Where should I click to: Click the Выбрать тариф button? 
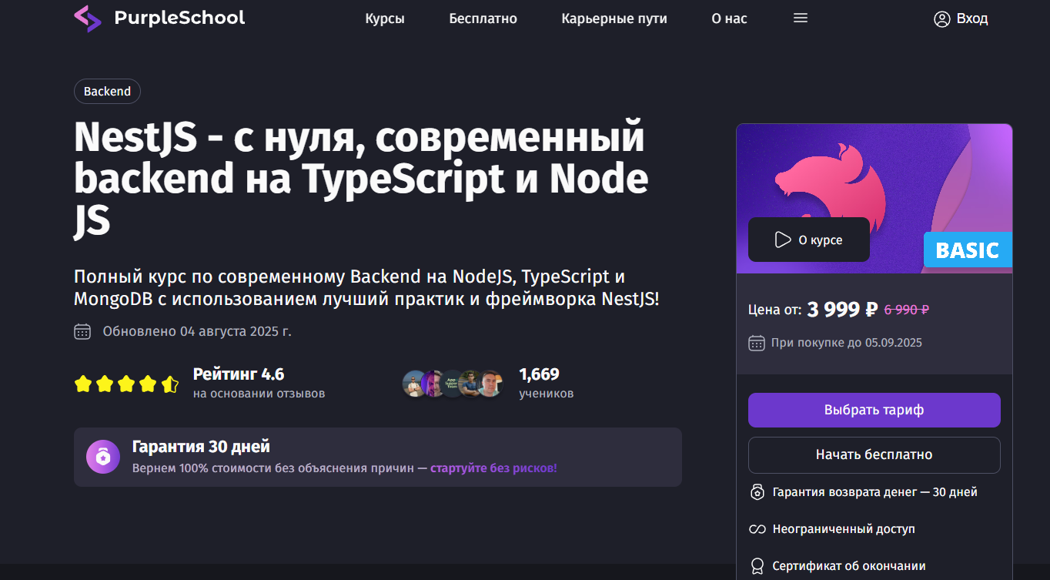point(874,410)
